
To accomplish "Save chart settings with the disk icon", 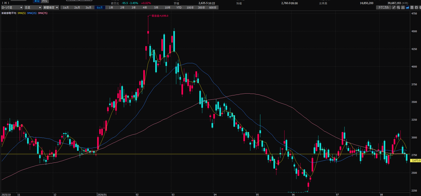I will (412, 7).
